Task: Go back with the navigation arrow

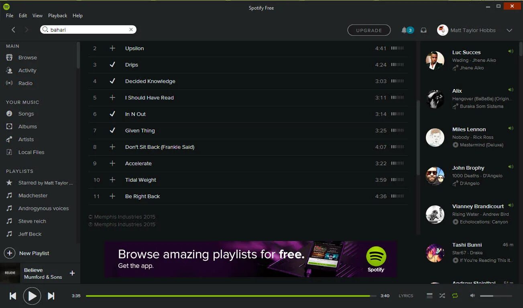Action: coord(13,30)
